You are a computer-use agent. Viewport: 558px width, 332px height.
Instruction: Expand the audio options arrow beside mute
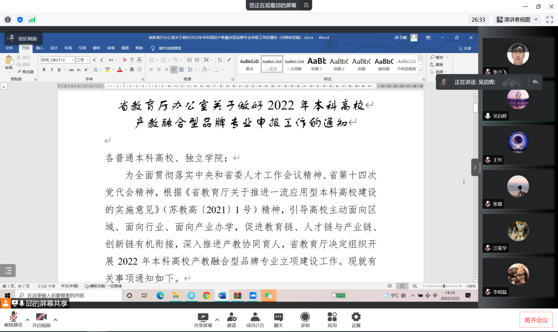tap(27, 320)
